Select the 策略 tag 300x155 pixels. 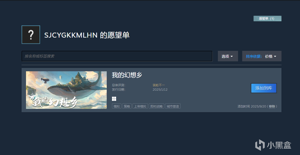coord(127,106)
